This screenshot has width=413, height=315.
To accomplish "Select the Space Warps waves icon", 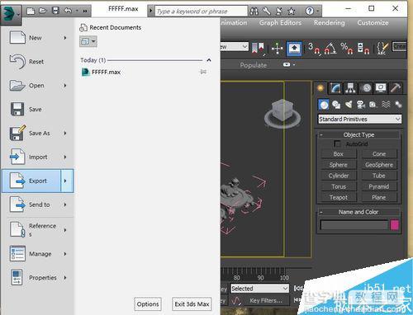I will pyautogui.click(x=386, y=104).
